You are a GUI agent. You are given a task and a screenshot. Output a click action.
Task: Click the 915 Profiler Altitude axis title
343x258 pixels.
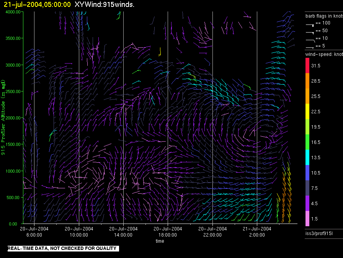pos(3,118)
